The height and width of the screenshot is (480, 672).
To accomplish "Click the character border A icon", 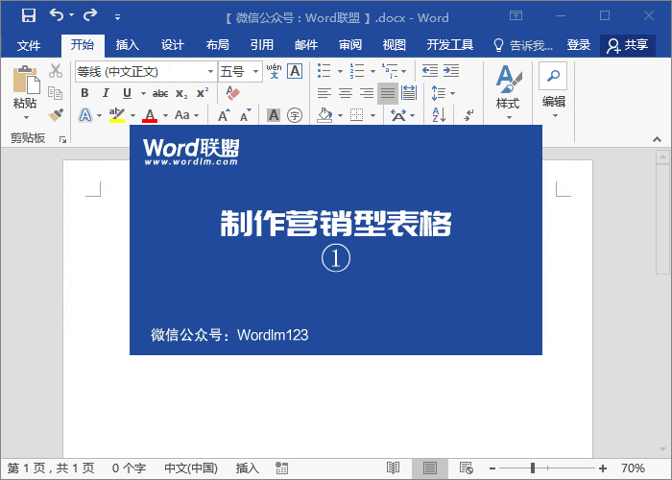I will point(296,71).
